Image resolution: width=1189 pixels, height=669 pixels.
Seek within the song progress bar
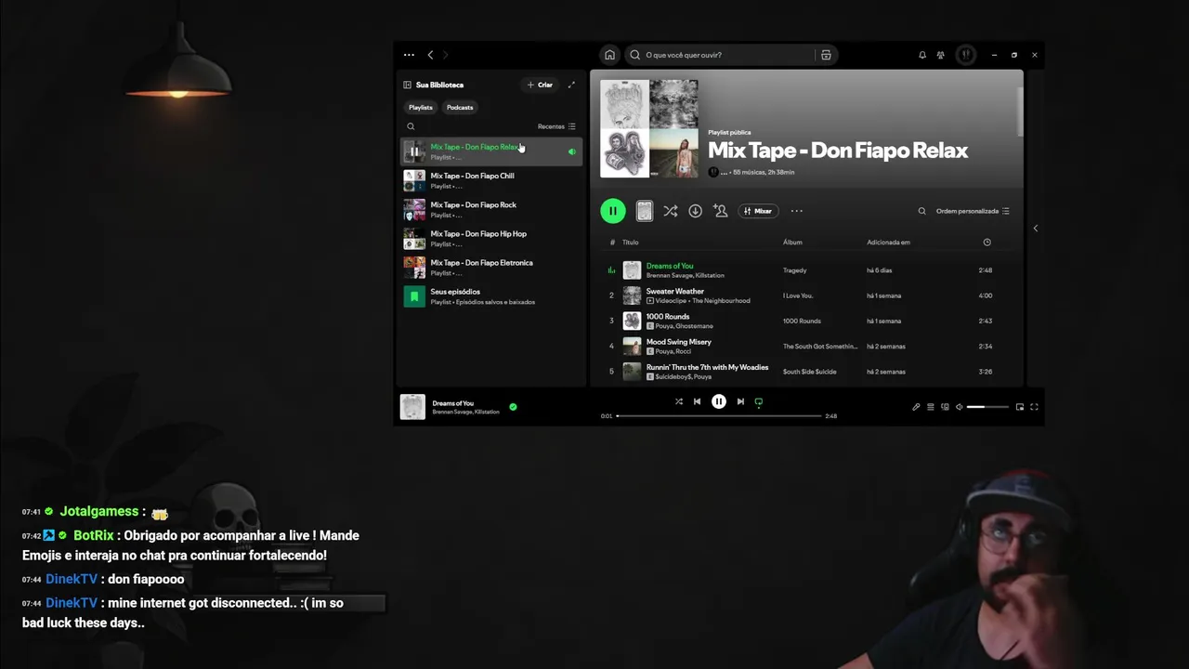pos(719,416)
